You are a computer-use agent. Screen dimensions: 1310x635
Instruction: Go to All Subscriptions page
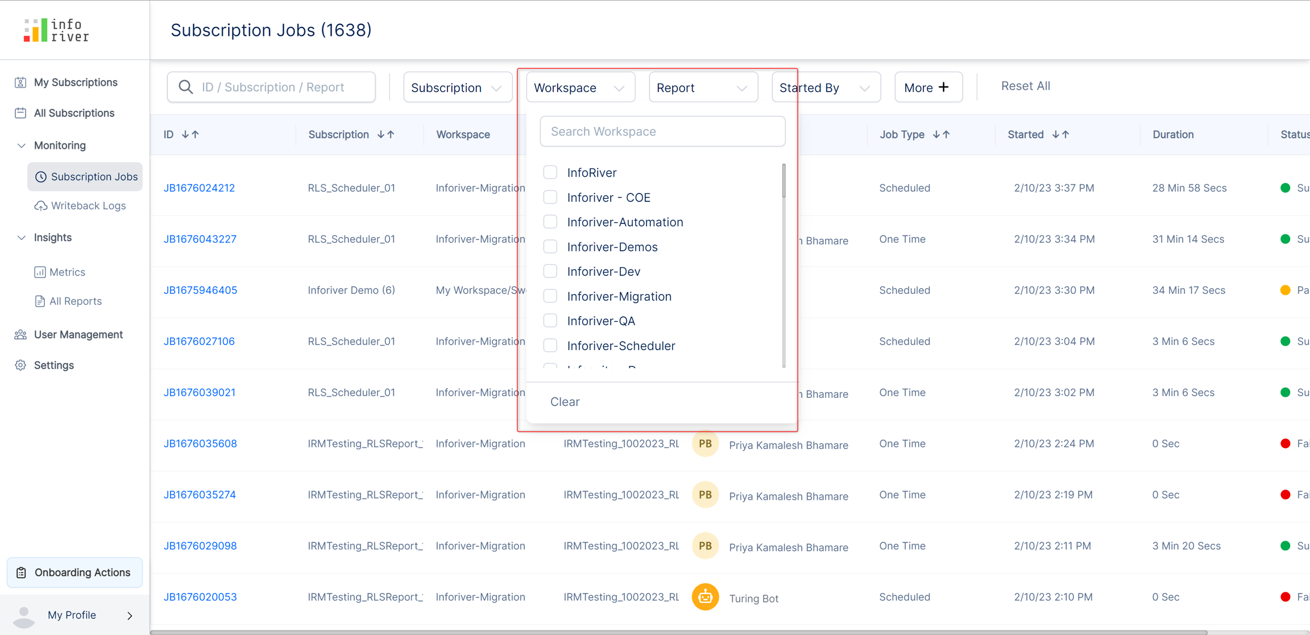click(74, 113)
